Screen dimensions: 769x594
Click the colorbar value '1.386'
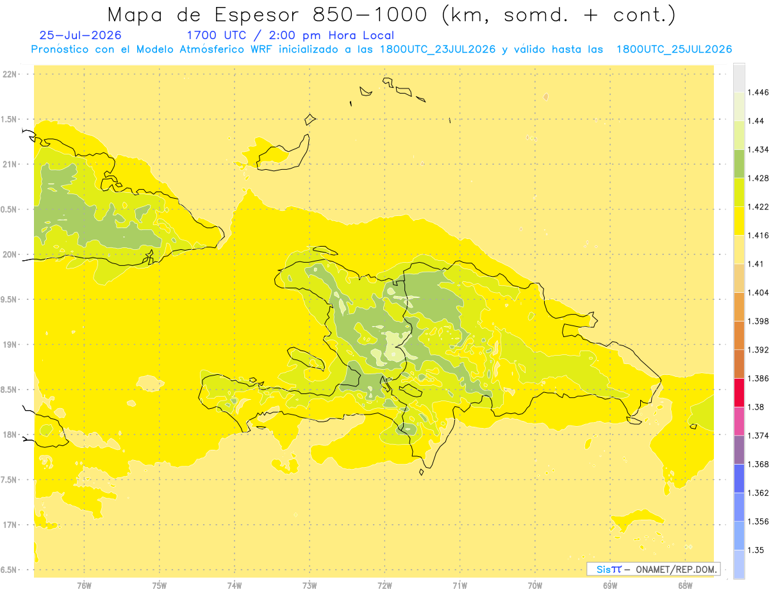[x=759, y=379]
